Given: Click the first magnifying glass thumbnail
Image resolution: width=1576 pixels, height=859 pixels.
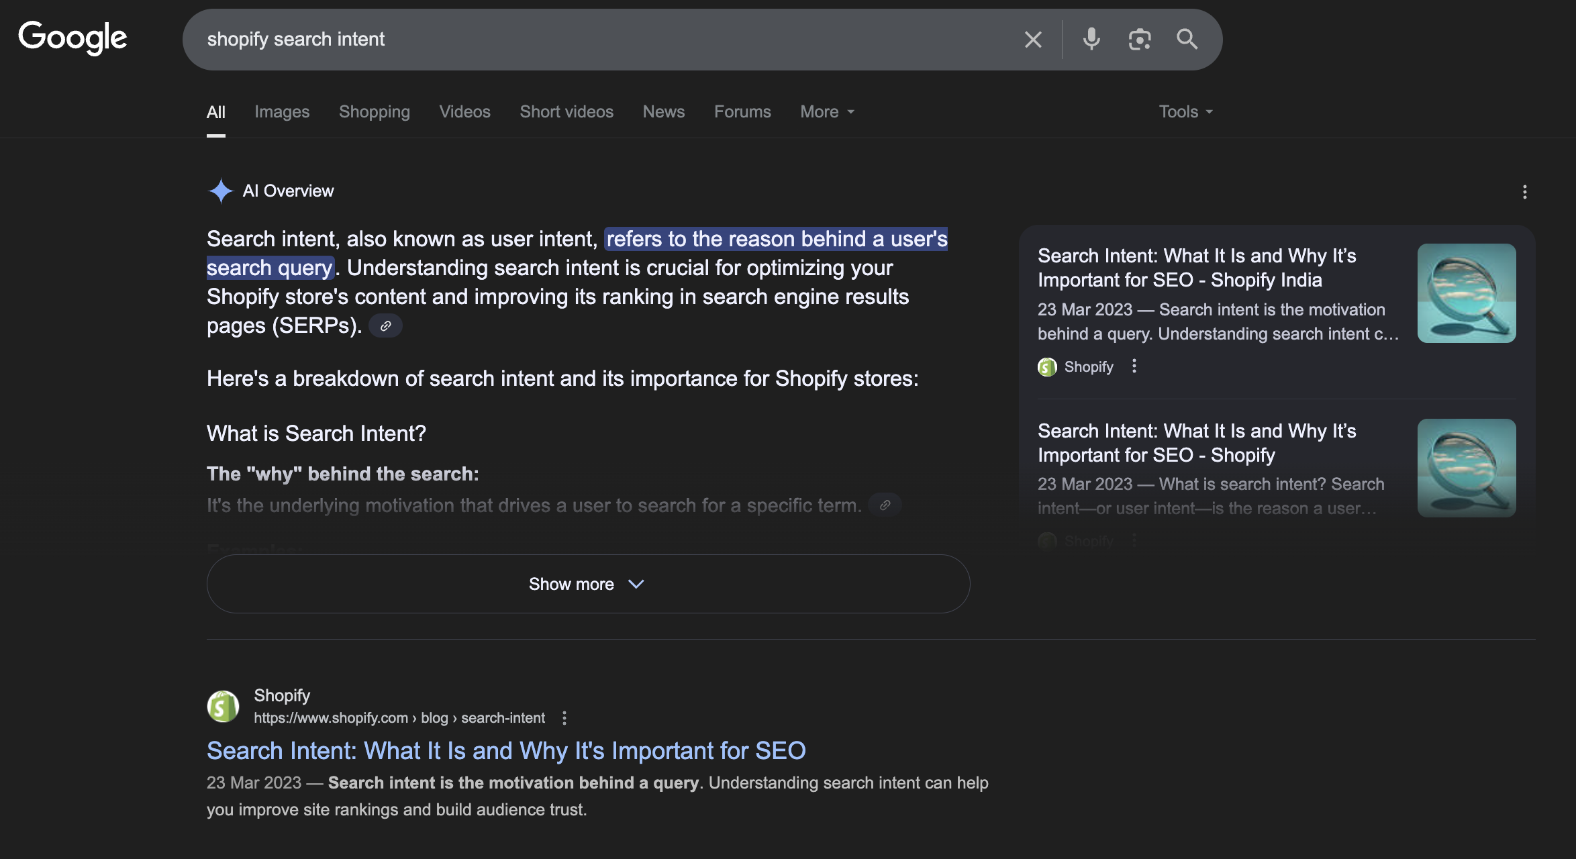Looking at the screenshot, I should click(x=1466, y=293).
